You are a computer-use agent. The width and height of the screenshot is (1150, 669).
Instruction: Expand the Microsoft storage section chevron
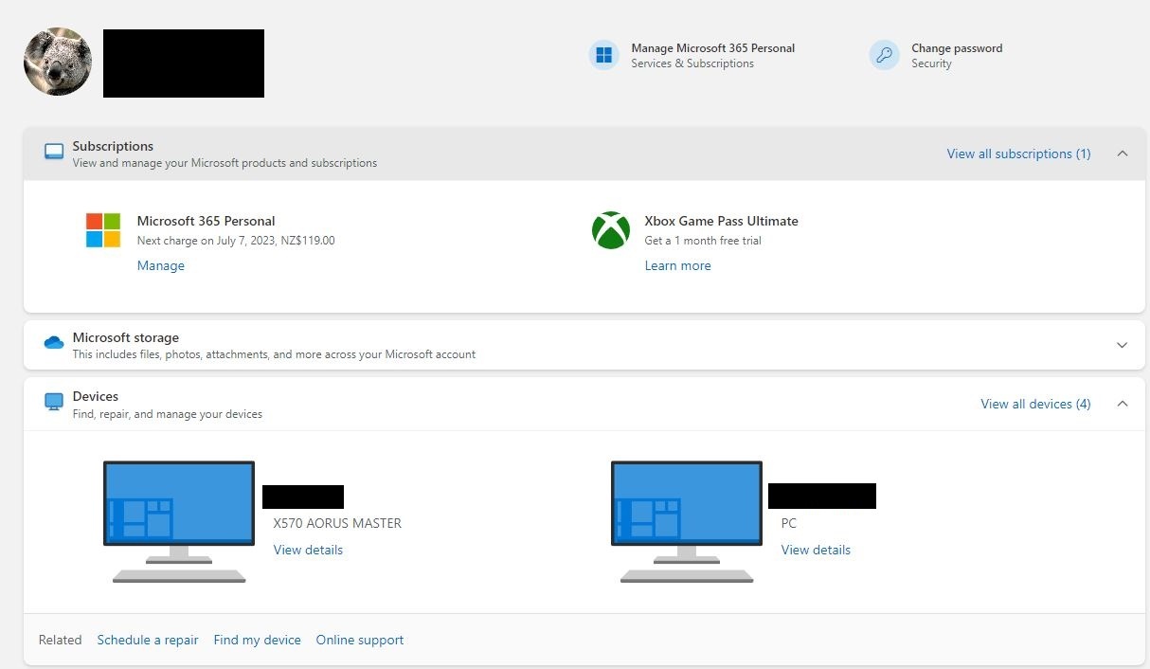coord(1123,345)
